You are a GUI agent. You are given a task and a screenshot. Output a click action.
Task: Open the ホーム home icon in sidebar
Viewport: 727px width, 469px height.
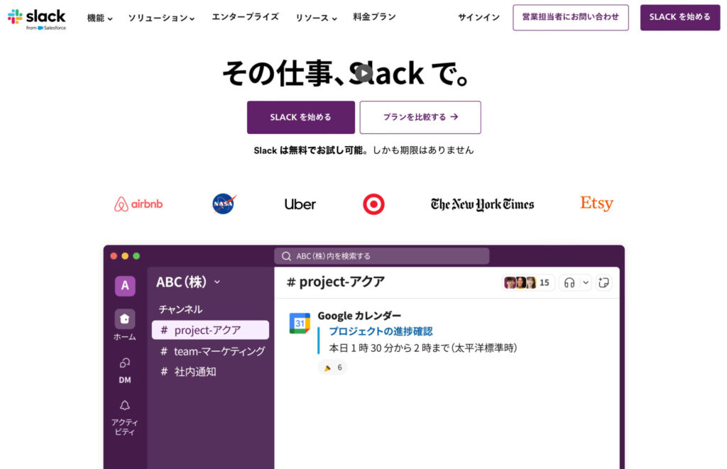coord(125,319)
